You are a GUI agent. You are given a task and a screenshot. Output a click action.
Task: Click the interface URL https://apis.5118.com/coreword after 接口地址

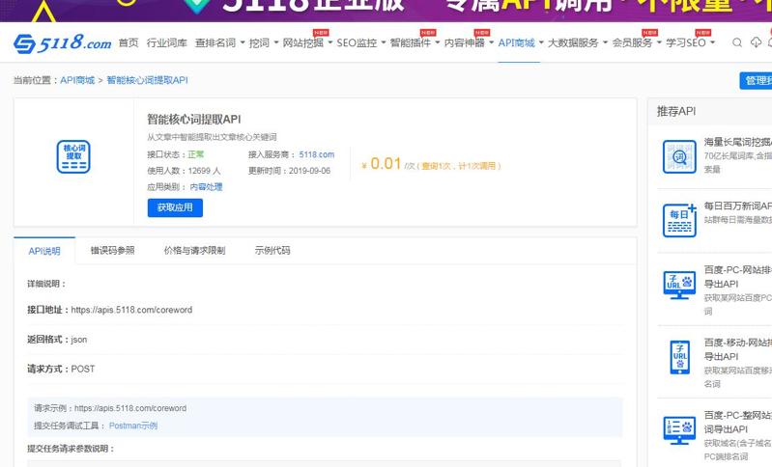click(131, 310)
